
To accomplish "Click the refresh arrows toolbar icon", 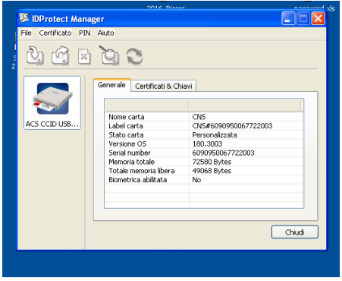I will tap(134, 56).
